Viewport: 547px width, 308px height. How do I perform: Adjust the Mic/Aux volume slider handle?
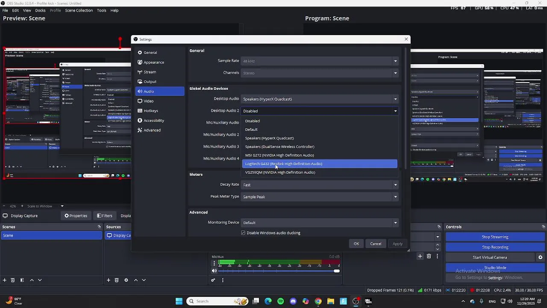[x=337, y=271]
